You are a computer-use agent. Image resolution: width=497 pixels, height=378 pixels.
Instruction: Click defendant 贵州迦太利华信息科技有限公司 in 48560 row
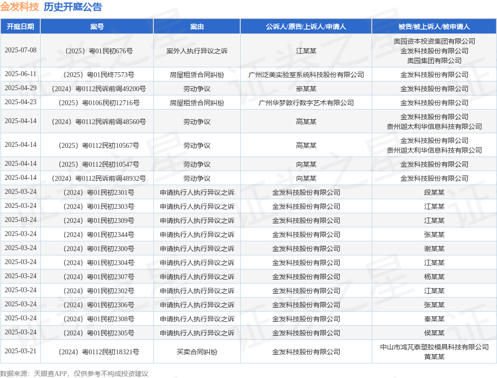tap(434, 126)
